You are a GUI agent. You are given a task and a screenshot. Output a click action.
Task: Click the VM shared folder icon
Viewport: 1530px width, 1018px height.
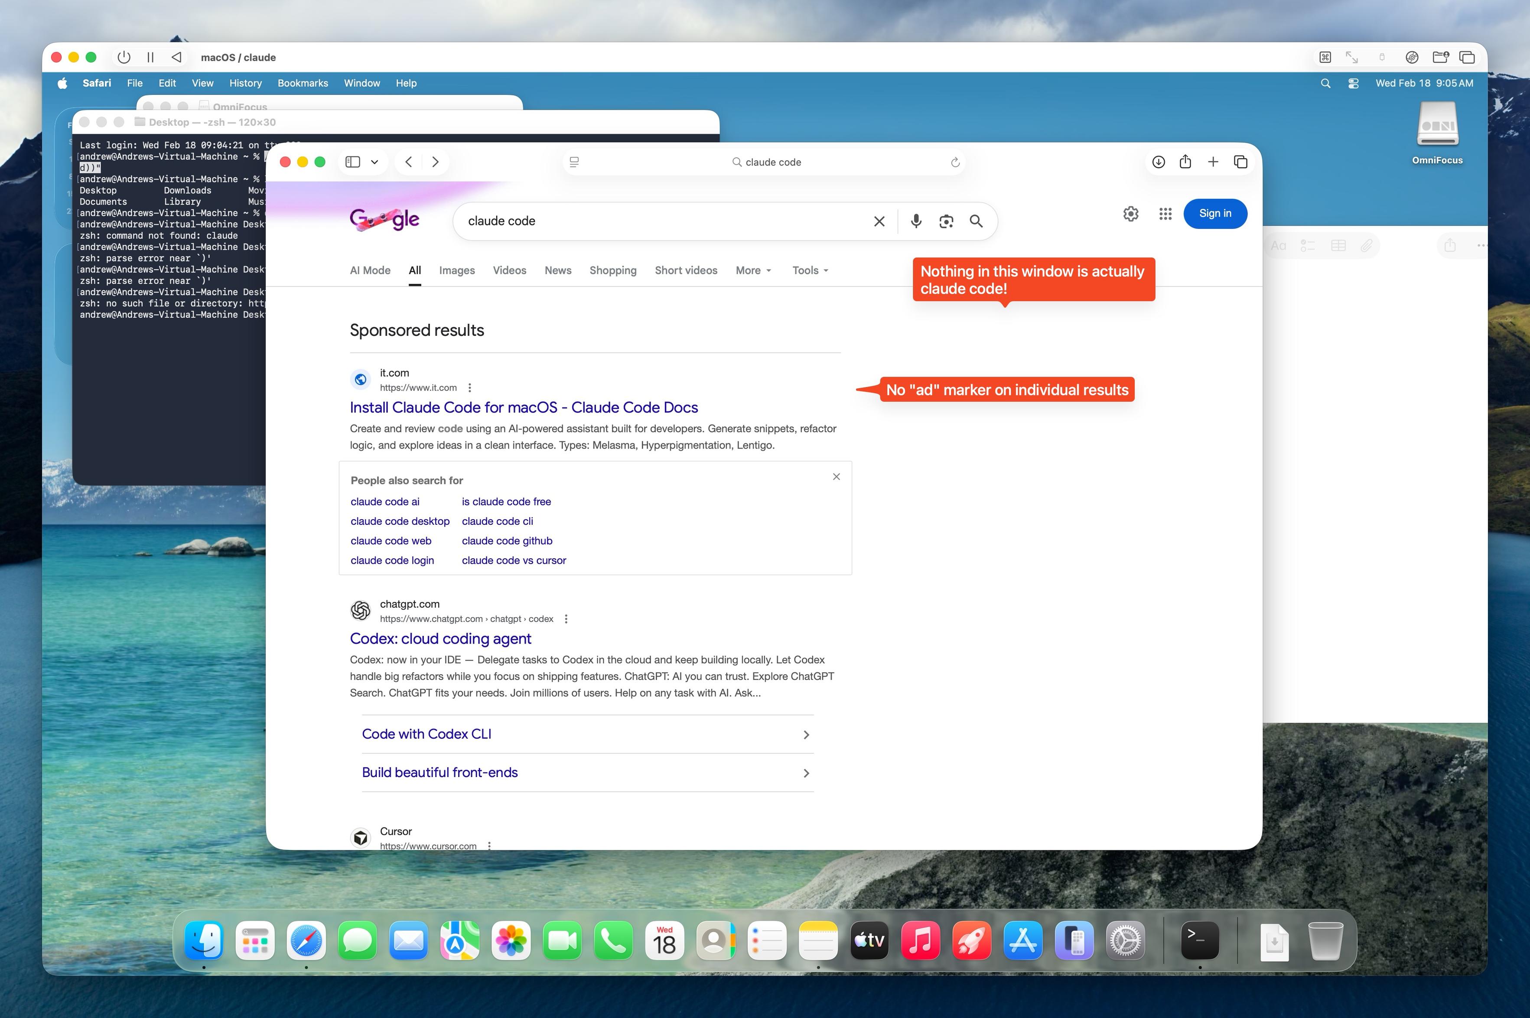coord(1440,57)
